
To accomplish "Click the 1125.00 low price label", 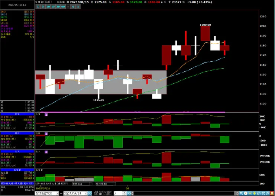I will [99, 100].
